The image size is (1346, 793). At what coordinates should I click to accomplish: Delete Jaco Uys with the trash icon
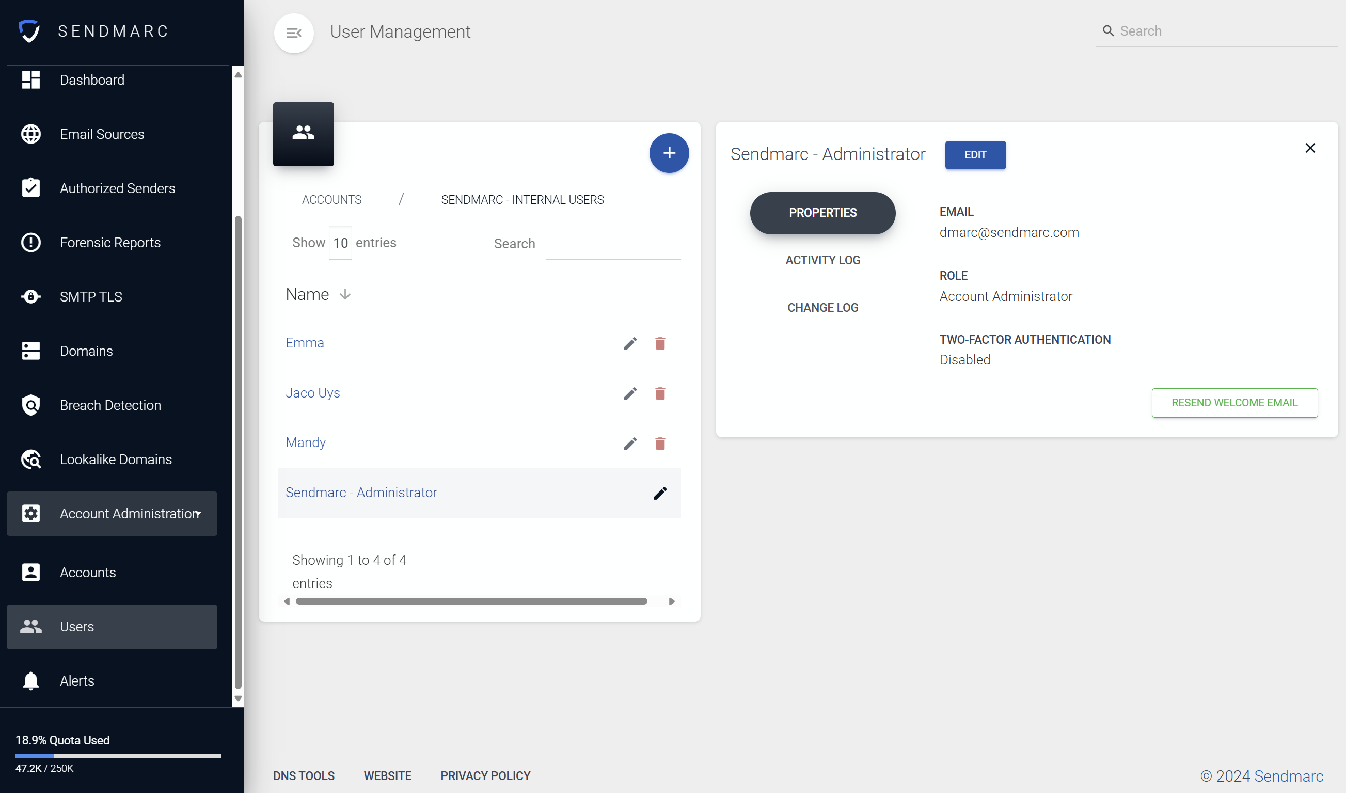pyautogui.click(x=660, y=394)
